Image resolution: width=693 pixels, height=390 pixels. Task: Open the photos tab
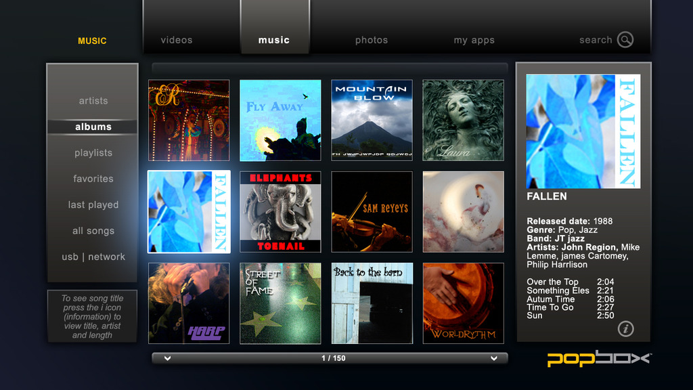coord(372,40)
